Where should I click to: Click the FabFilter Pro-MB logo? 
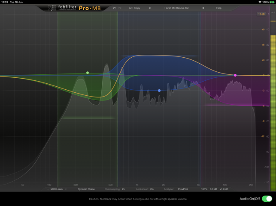point(75,8)
